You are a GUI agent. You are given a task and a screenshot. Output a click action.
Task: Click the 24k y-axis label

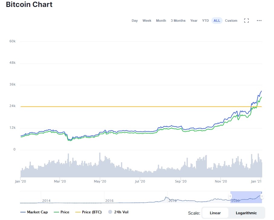point(12,106)
